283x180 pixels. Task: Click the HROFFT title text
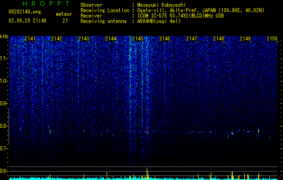click(x=46, y=4)
